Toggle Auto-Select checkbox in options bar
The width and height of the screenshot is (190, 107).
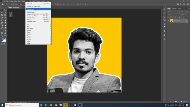coord(11,4)
